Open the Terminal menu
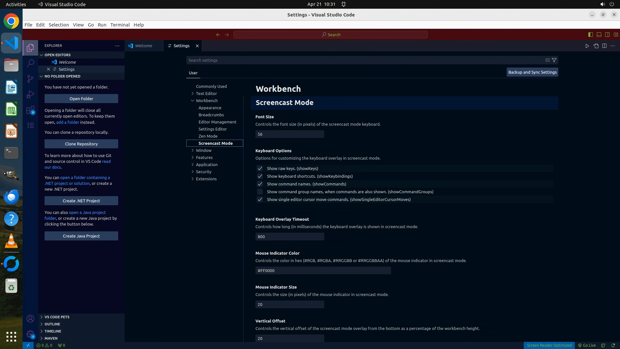 coord(120,25)
